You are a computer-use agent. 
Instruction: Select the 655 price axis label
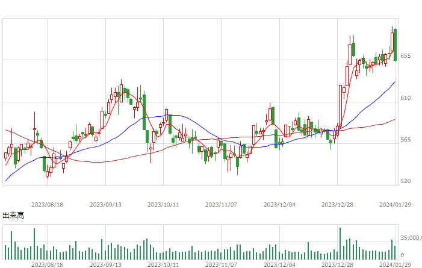(x=406, y=56)
